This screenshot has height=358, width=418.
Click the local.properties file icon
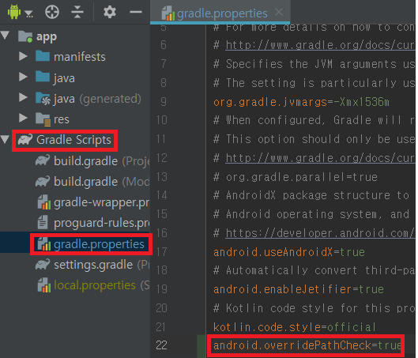[44, 285]
